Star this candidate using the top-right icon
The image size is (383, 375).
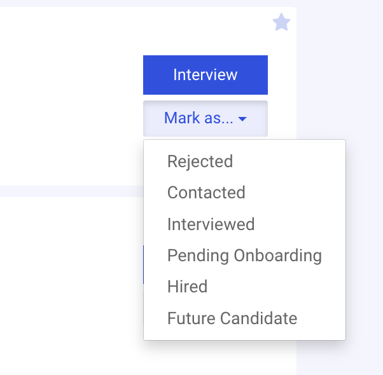(x=281, y=23)
